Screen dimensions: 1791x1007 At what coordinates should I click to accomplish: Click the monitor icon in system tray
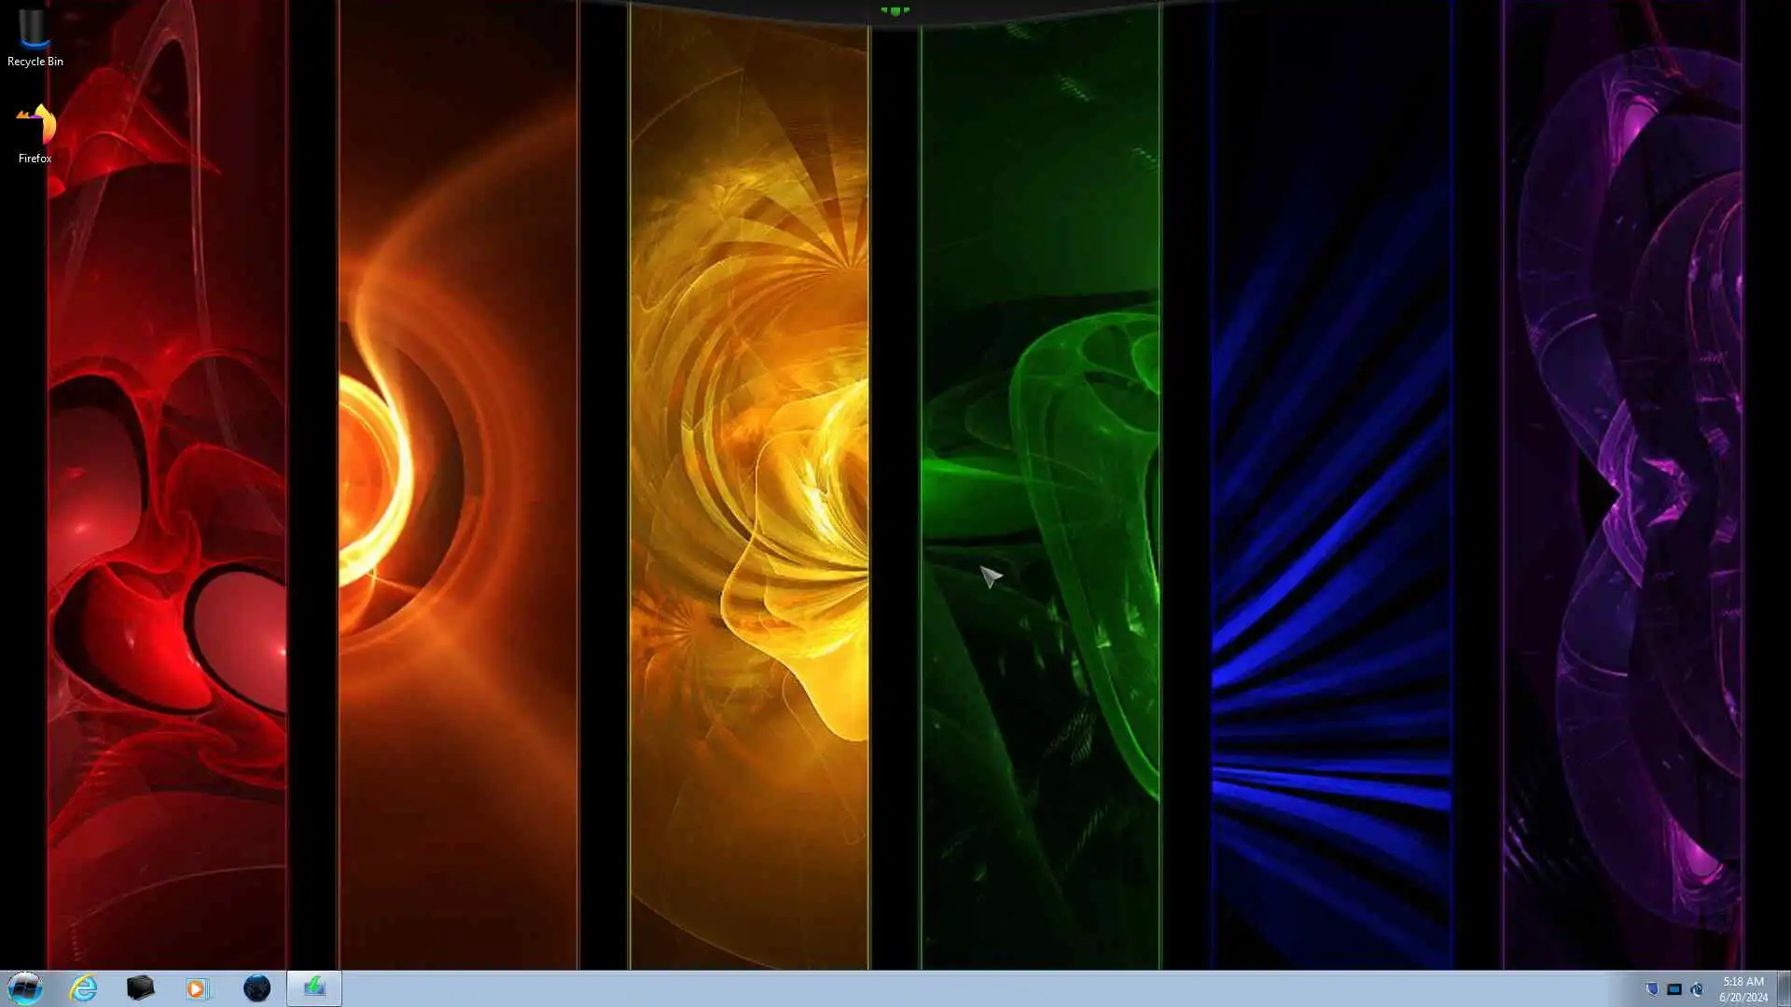click(x=1674, y=989)
